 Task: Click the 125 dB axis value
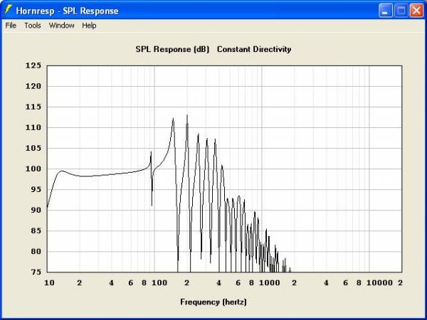tap(33, 65)
